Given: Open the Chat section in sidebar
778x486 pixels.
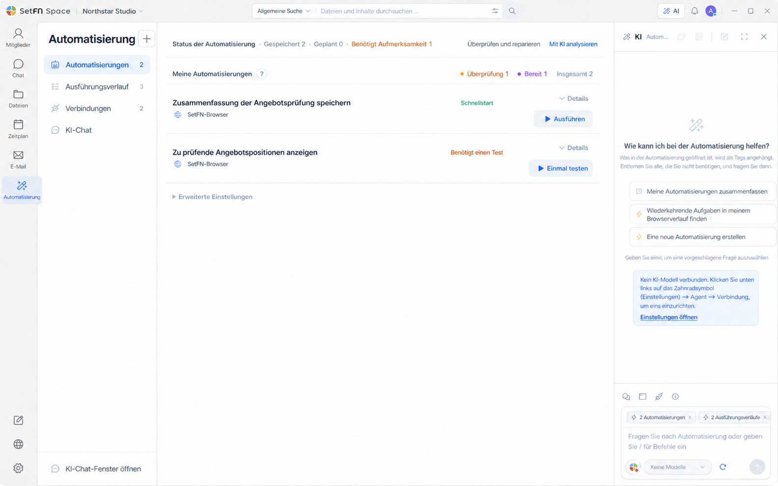Looking at the screenshot, I should click(18, 68).
